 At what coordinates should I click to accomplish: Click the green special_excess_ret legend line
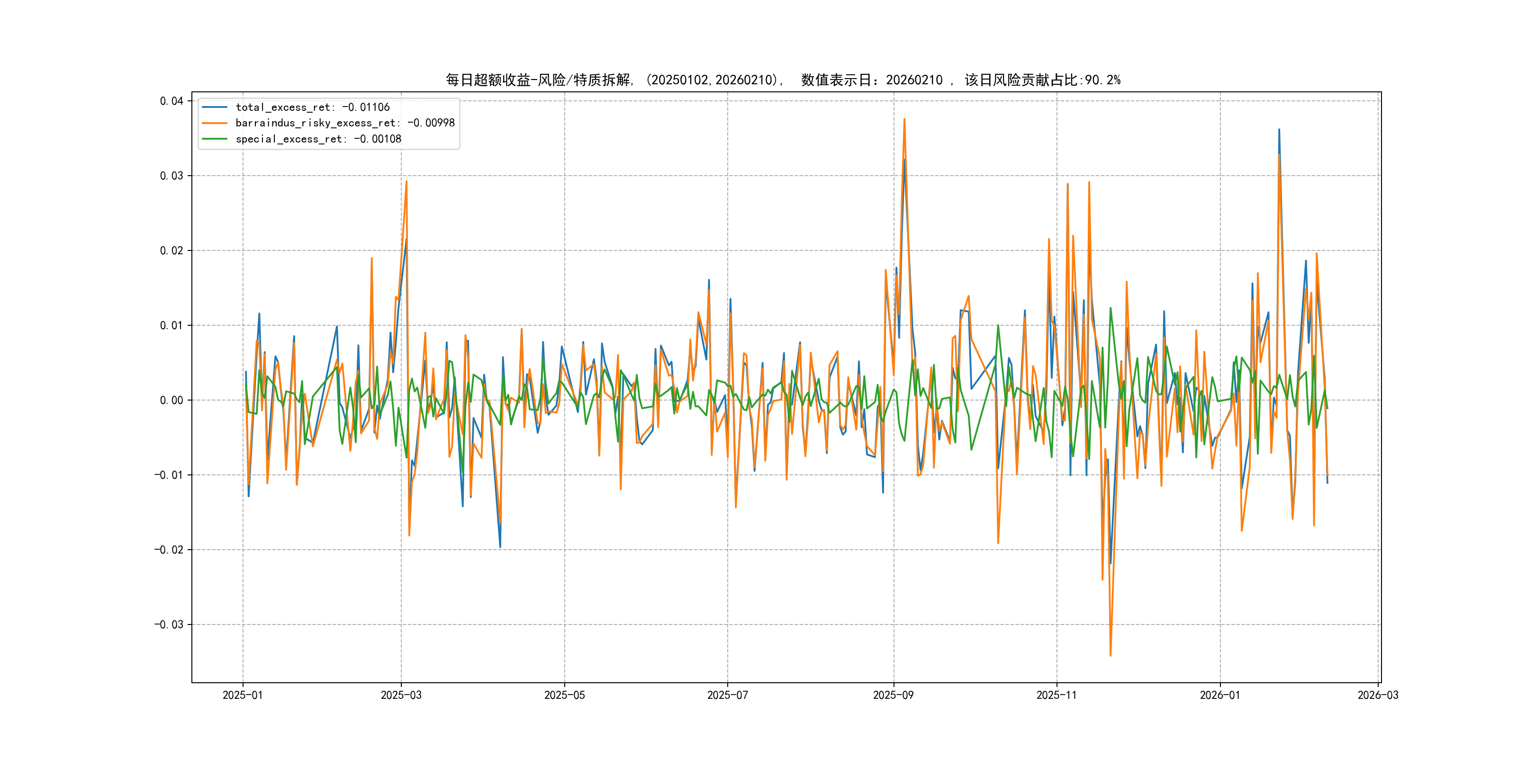(215, 139)
